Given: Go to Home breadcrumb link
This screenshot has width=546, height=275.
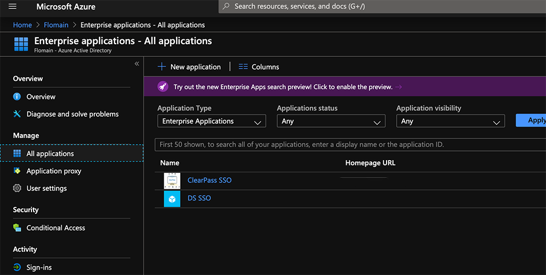Looking at the screenshot, I should [x=22, y=25].
